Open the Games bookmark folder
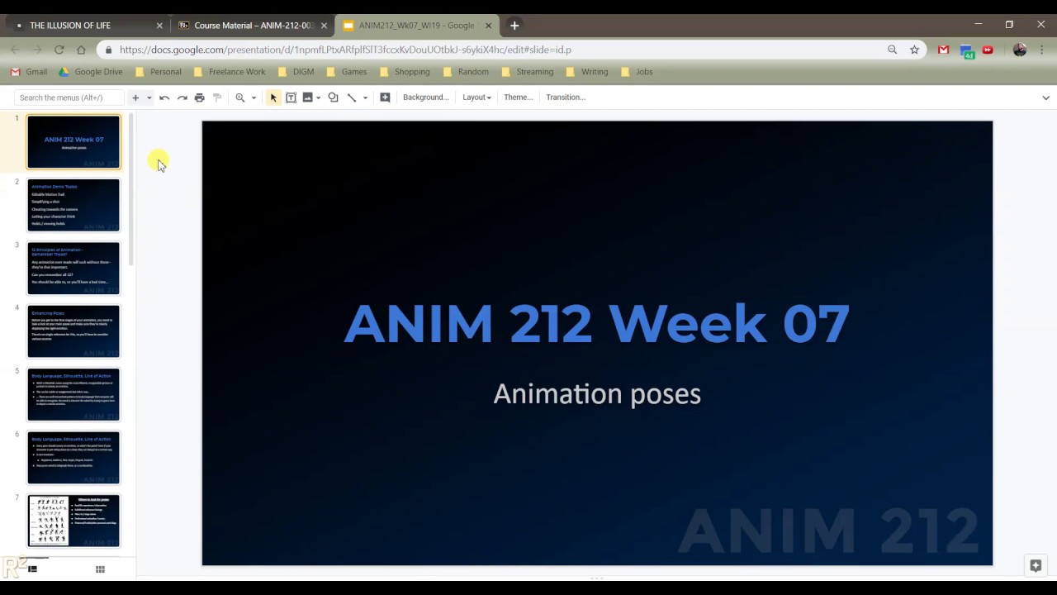 [x=346, y=72]
